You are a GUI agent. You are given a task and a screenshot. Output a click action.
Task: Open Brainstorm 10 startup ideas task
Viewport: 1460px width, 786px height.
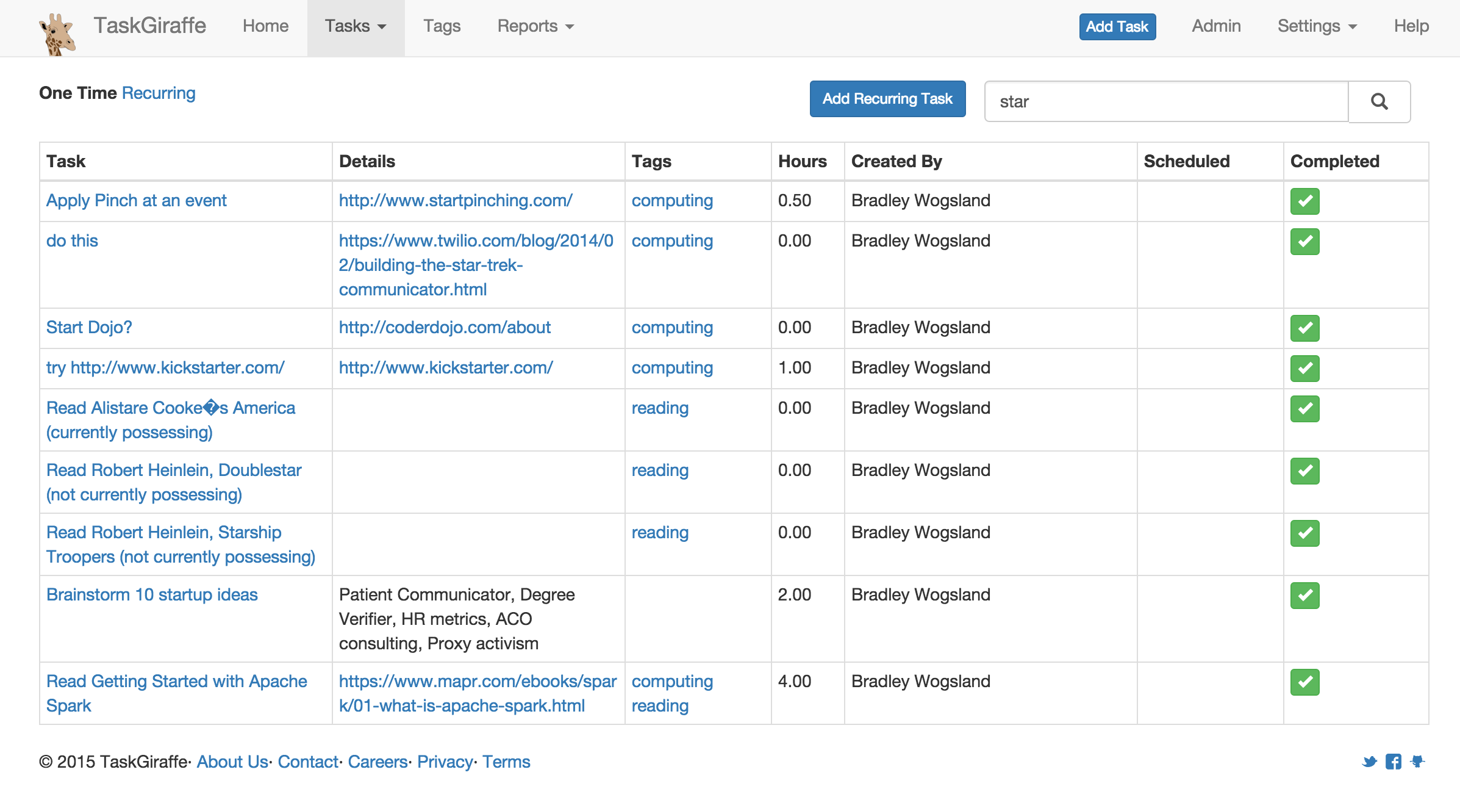click(152, 595)
